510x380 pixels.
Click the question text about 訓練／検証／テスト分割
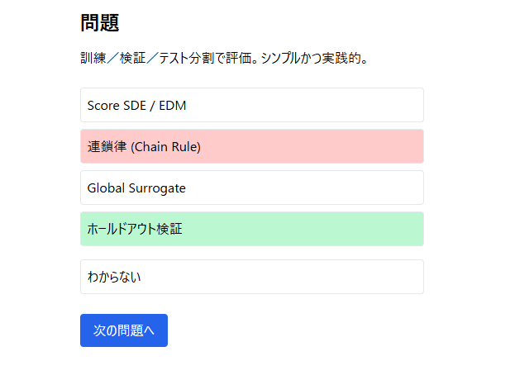[x=224, y=59]
